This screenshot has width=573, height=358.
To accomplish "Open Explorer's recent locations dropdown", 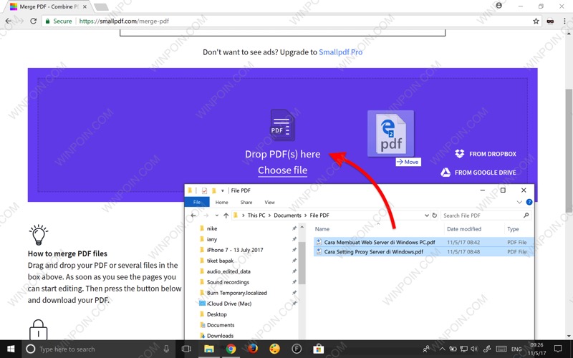I will point(217,216).
